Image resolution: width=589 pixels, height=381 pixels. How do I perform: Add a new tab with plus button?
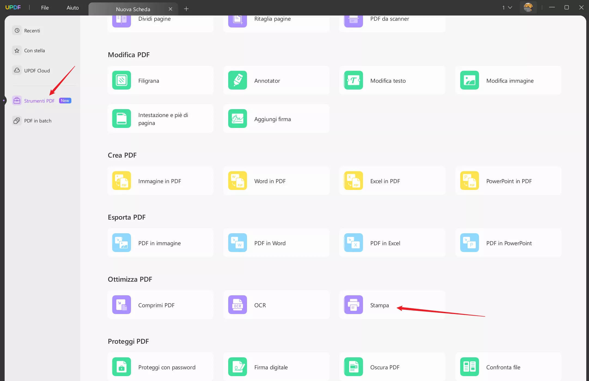click(x=186, y=9)
